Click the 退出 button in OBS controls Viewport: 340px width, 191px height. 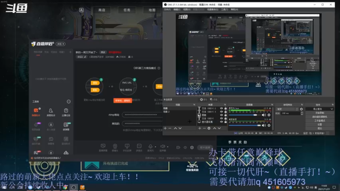point(320,129)
